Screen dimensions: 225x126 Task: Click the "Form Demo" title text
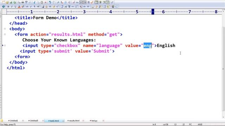(45, 18)
